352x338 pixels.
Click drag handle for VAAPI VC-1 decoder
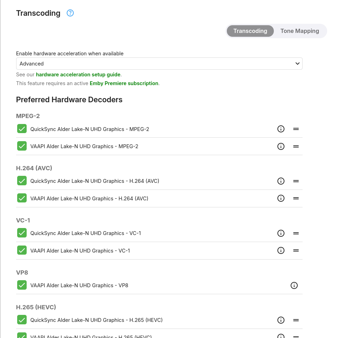(x=296, y=250)
